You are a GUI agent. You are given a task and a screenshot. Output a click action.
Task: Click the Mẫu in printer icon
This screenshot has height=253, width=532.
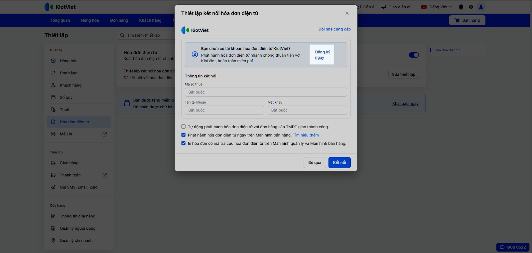[x=53, y=134]
